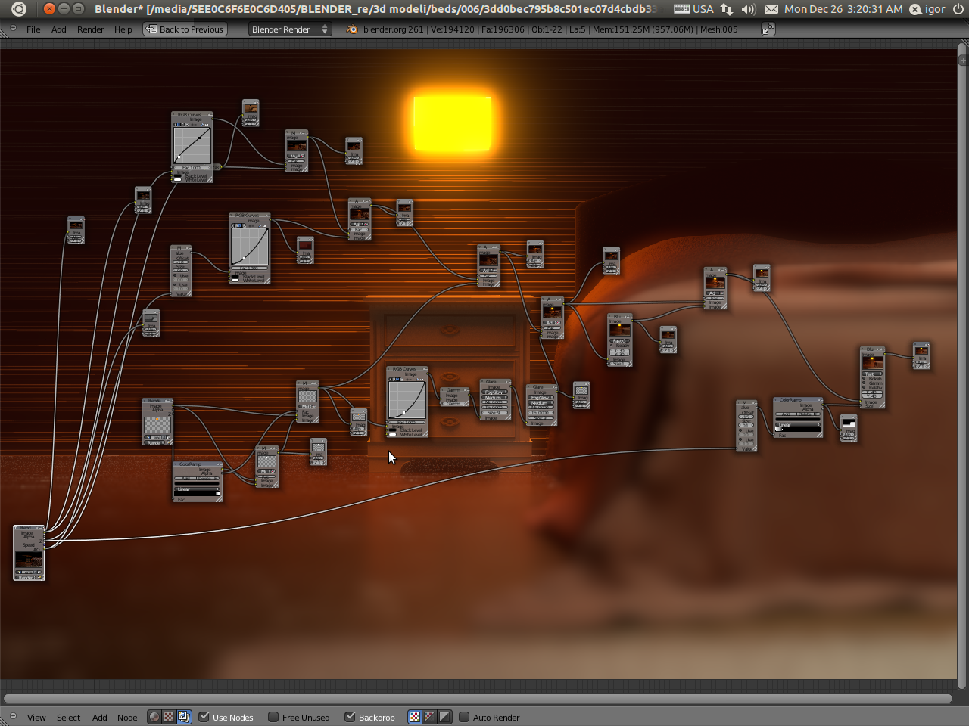
Task: Select the texture nodes tree type icon
Action: (x=169, y=717)
